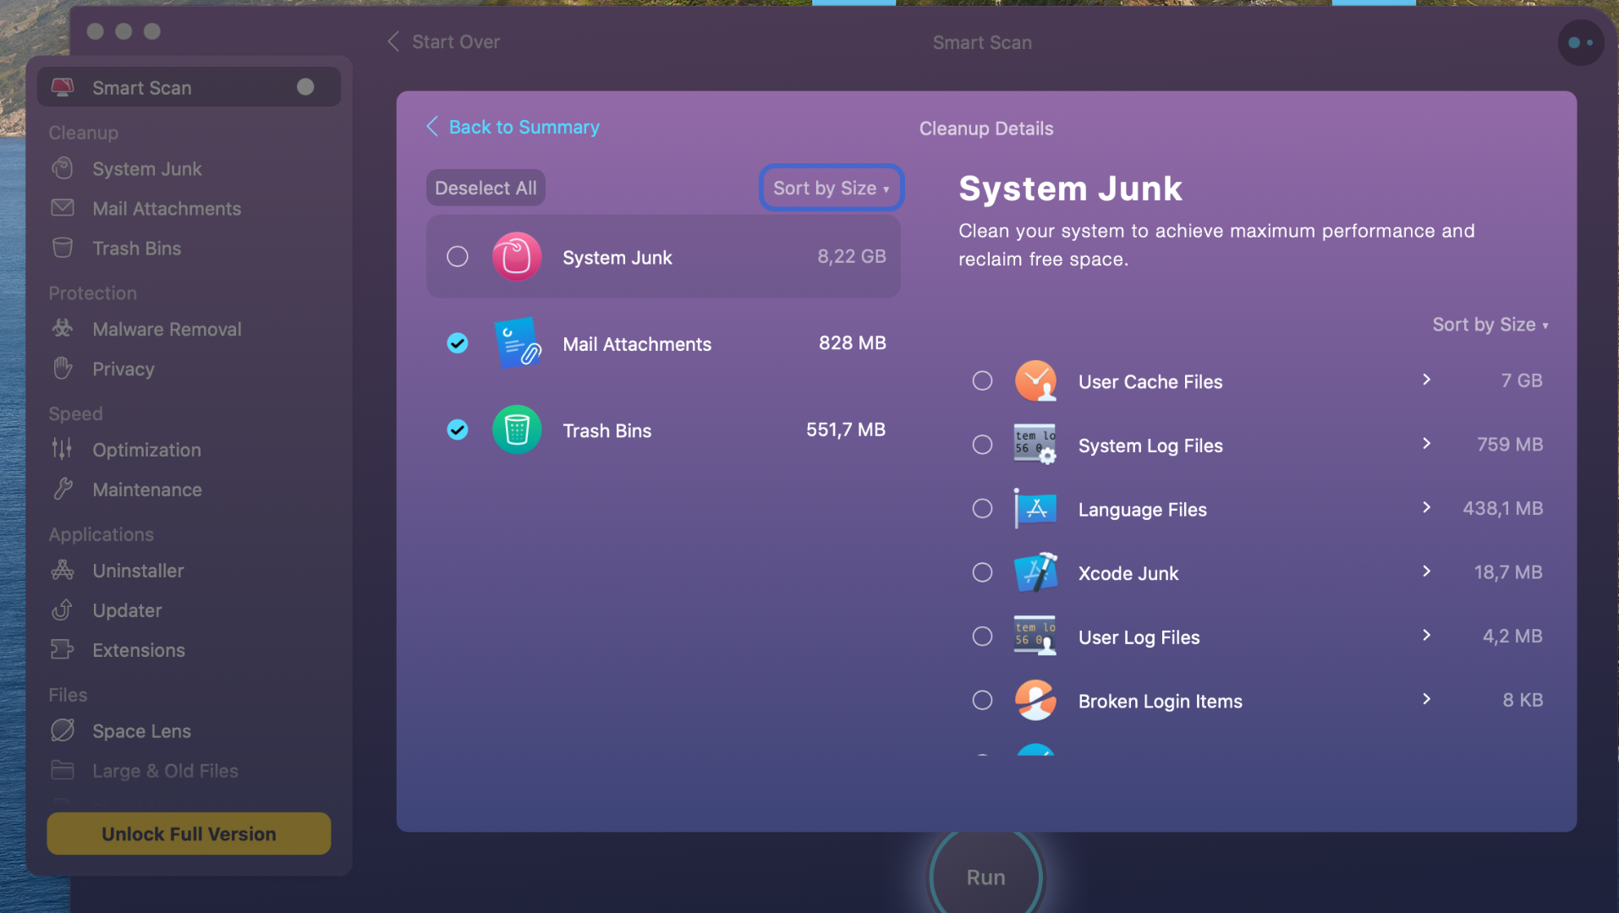Click the Extensions puzzle icon
The width and height of the screenshot is (1619, 913).
coord(63,649)
